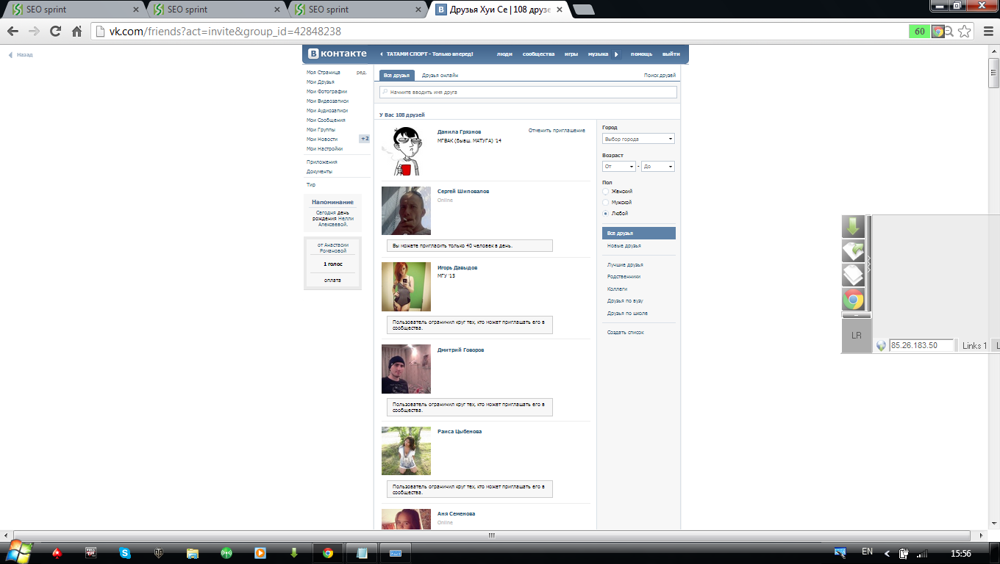Click the vertical page scrollbar thumb

coord(994,72)
